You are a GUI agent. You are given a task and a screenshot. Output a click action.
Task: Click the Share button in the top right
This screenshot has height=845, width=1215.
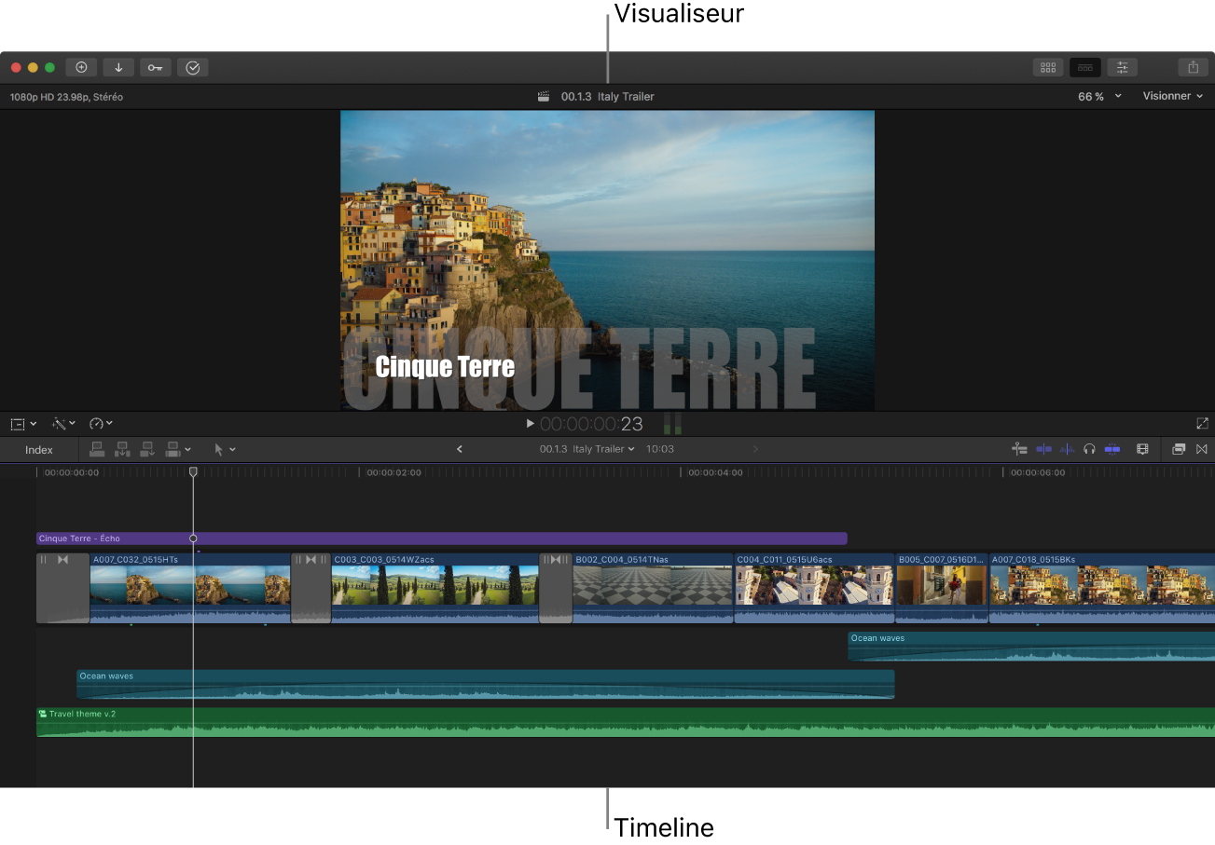tap(1193, 66)
